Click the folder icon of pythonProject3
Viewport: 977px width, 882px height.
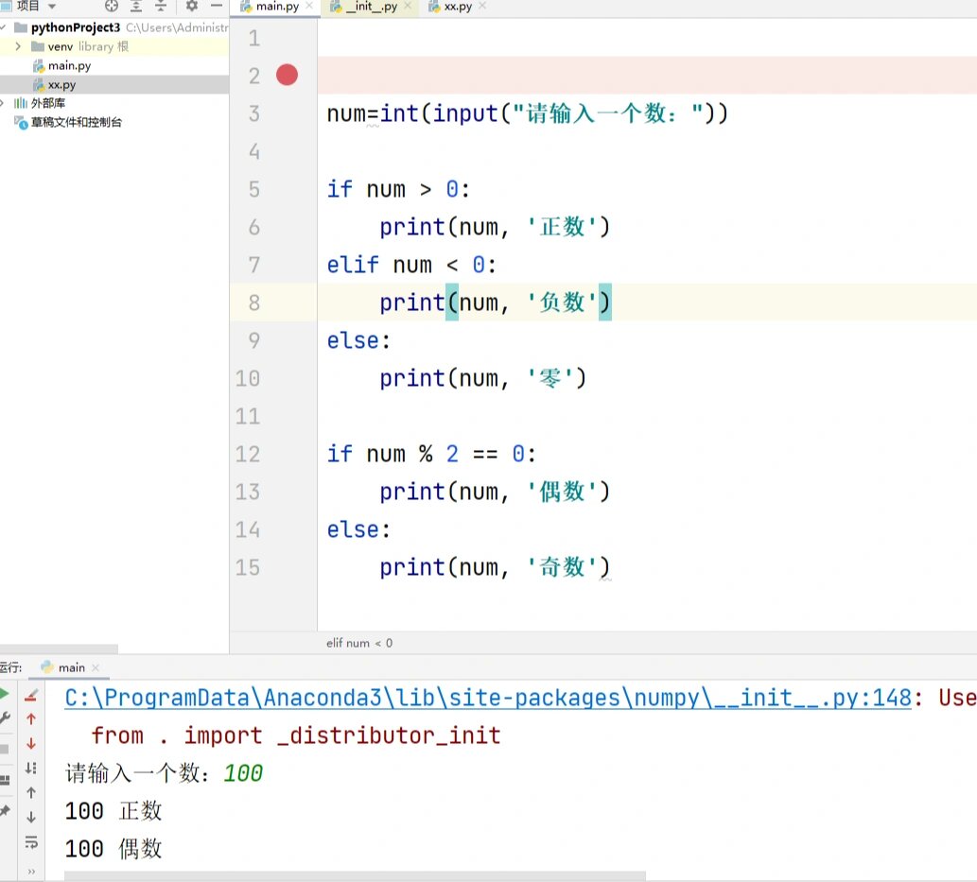(x=21, y=27)
